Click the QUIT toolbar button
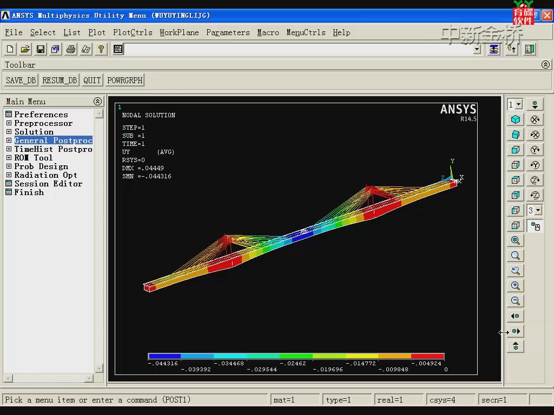The height and width of the screenshot is (415, 554). 92,81
